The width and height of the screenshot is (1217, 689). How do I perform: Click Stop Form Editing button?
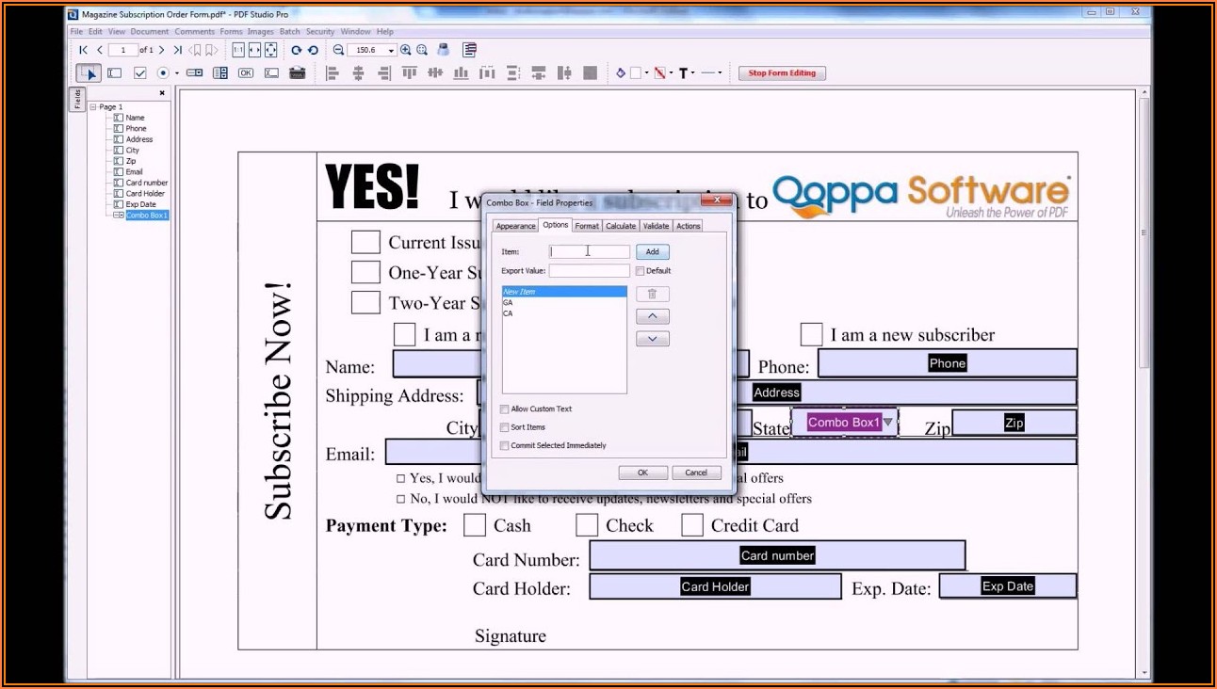tap(782, 73)
